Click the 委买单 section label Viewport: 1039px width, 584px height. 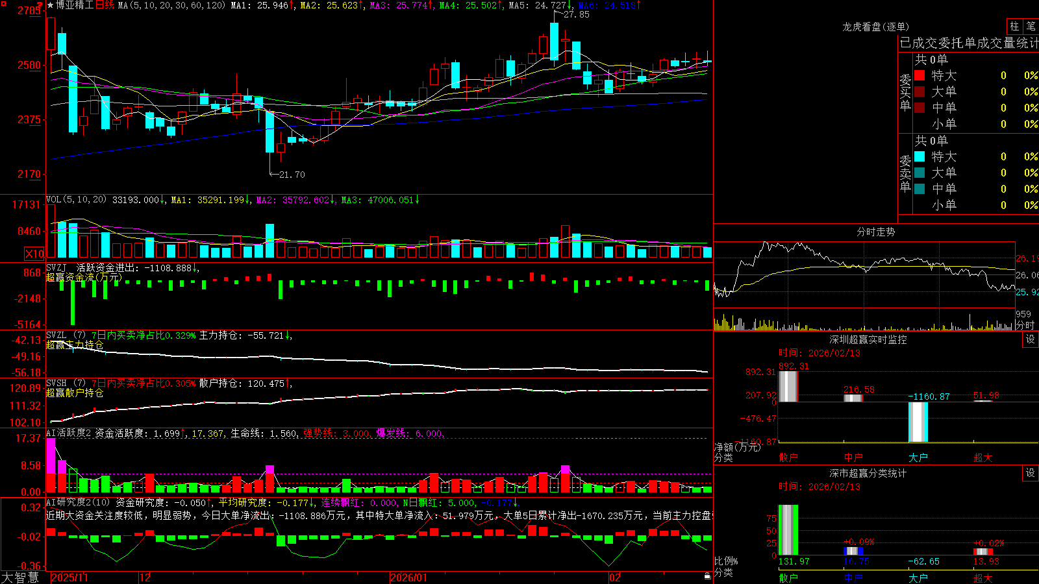point(905,93)
